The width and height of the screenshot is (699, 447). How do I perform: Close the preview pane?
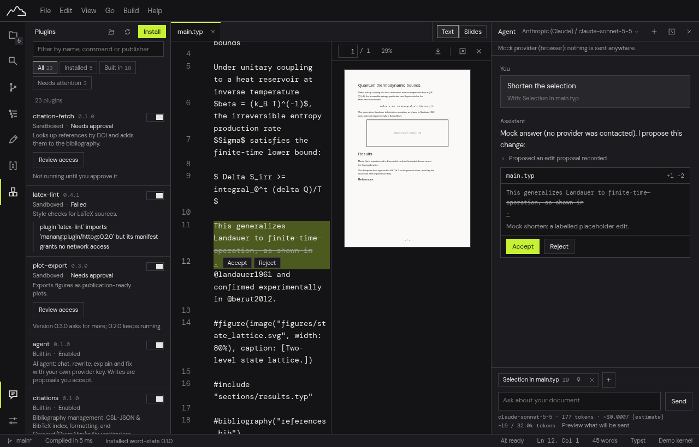479,51
